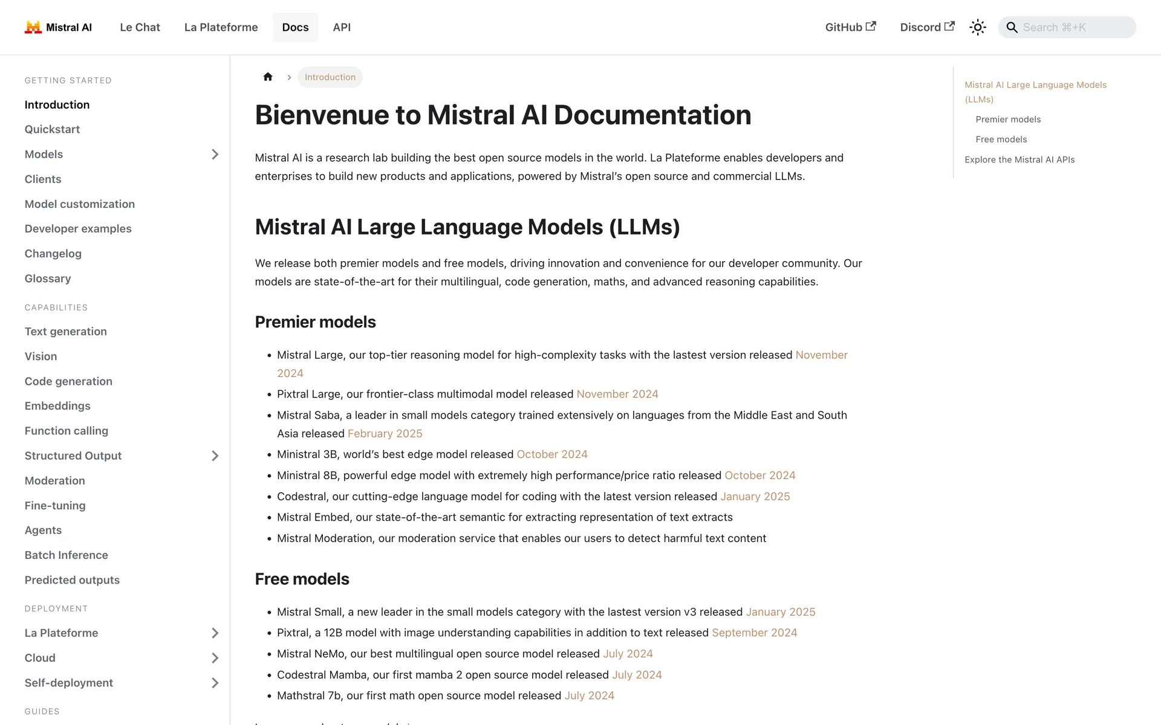Open the September 2024 Pixtral link
Viewport: 1161px width, 725px height.
[x=754, y=633]
